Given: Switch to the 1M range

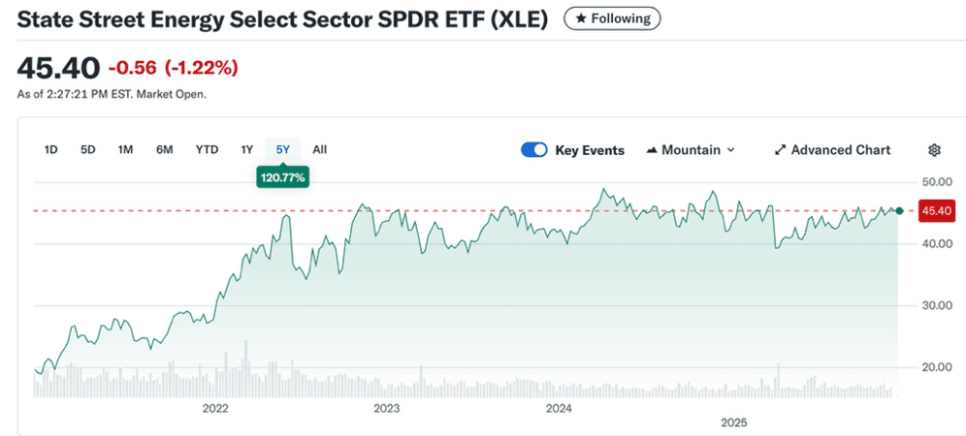Looking at the screenshot, I should 125,149.
